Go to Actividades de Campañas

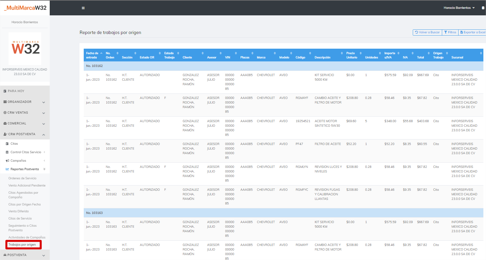click(27, 237)
